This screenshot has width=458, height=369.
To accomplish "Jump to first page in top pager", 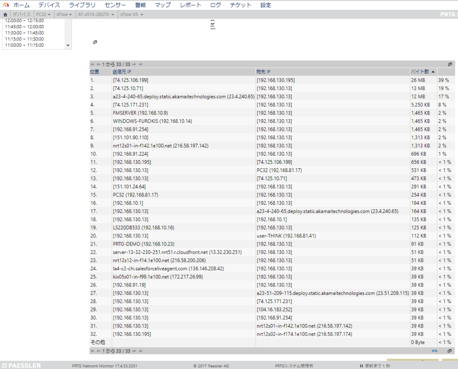I will (92, 64).
